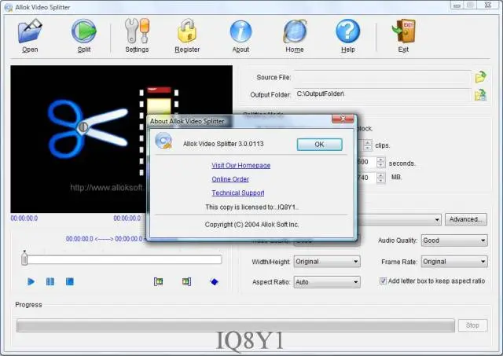Open the Online Order link

coord(230,179)
